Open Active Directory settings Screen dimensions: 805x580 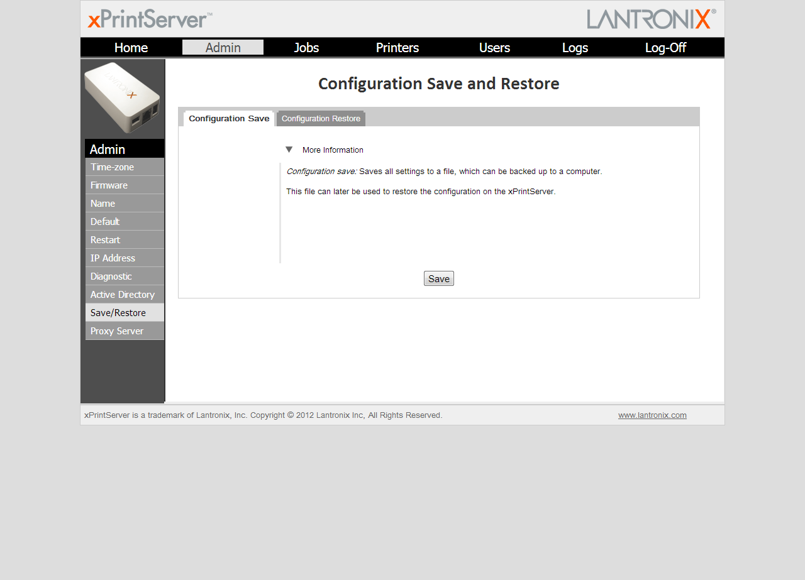coord(125,295)
